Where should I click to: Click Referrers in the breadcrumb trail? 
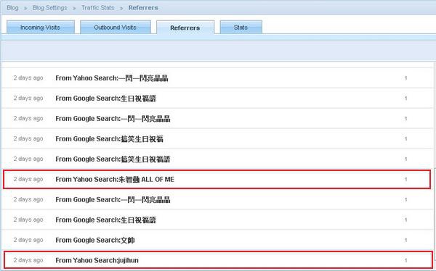(143, 8)
